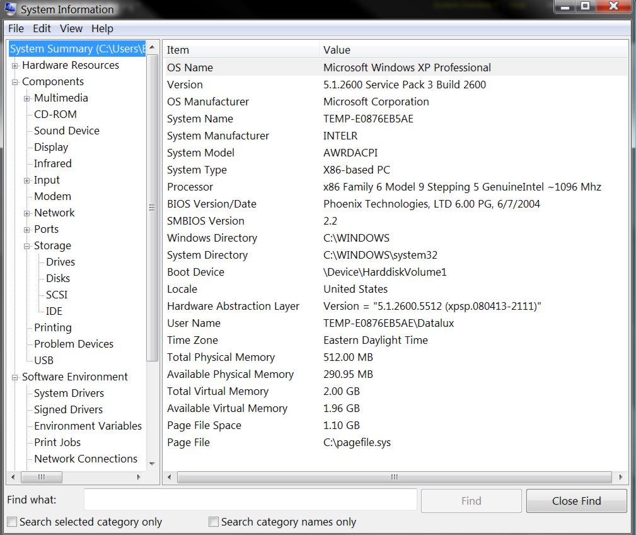The width and height of the screenshot is (636, 535).
Task: Select the System Drivers tree item
Action: tap(69, 393)
